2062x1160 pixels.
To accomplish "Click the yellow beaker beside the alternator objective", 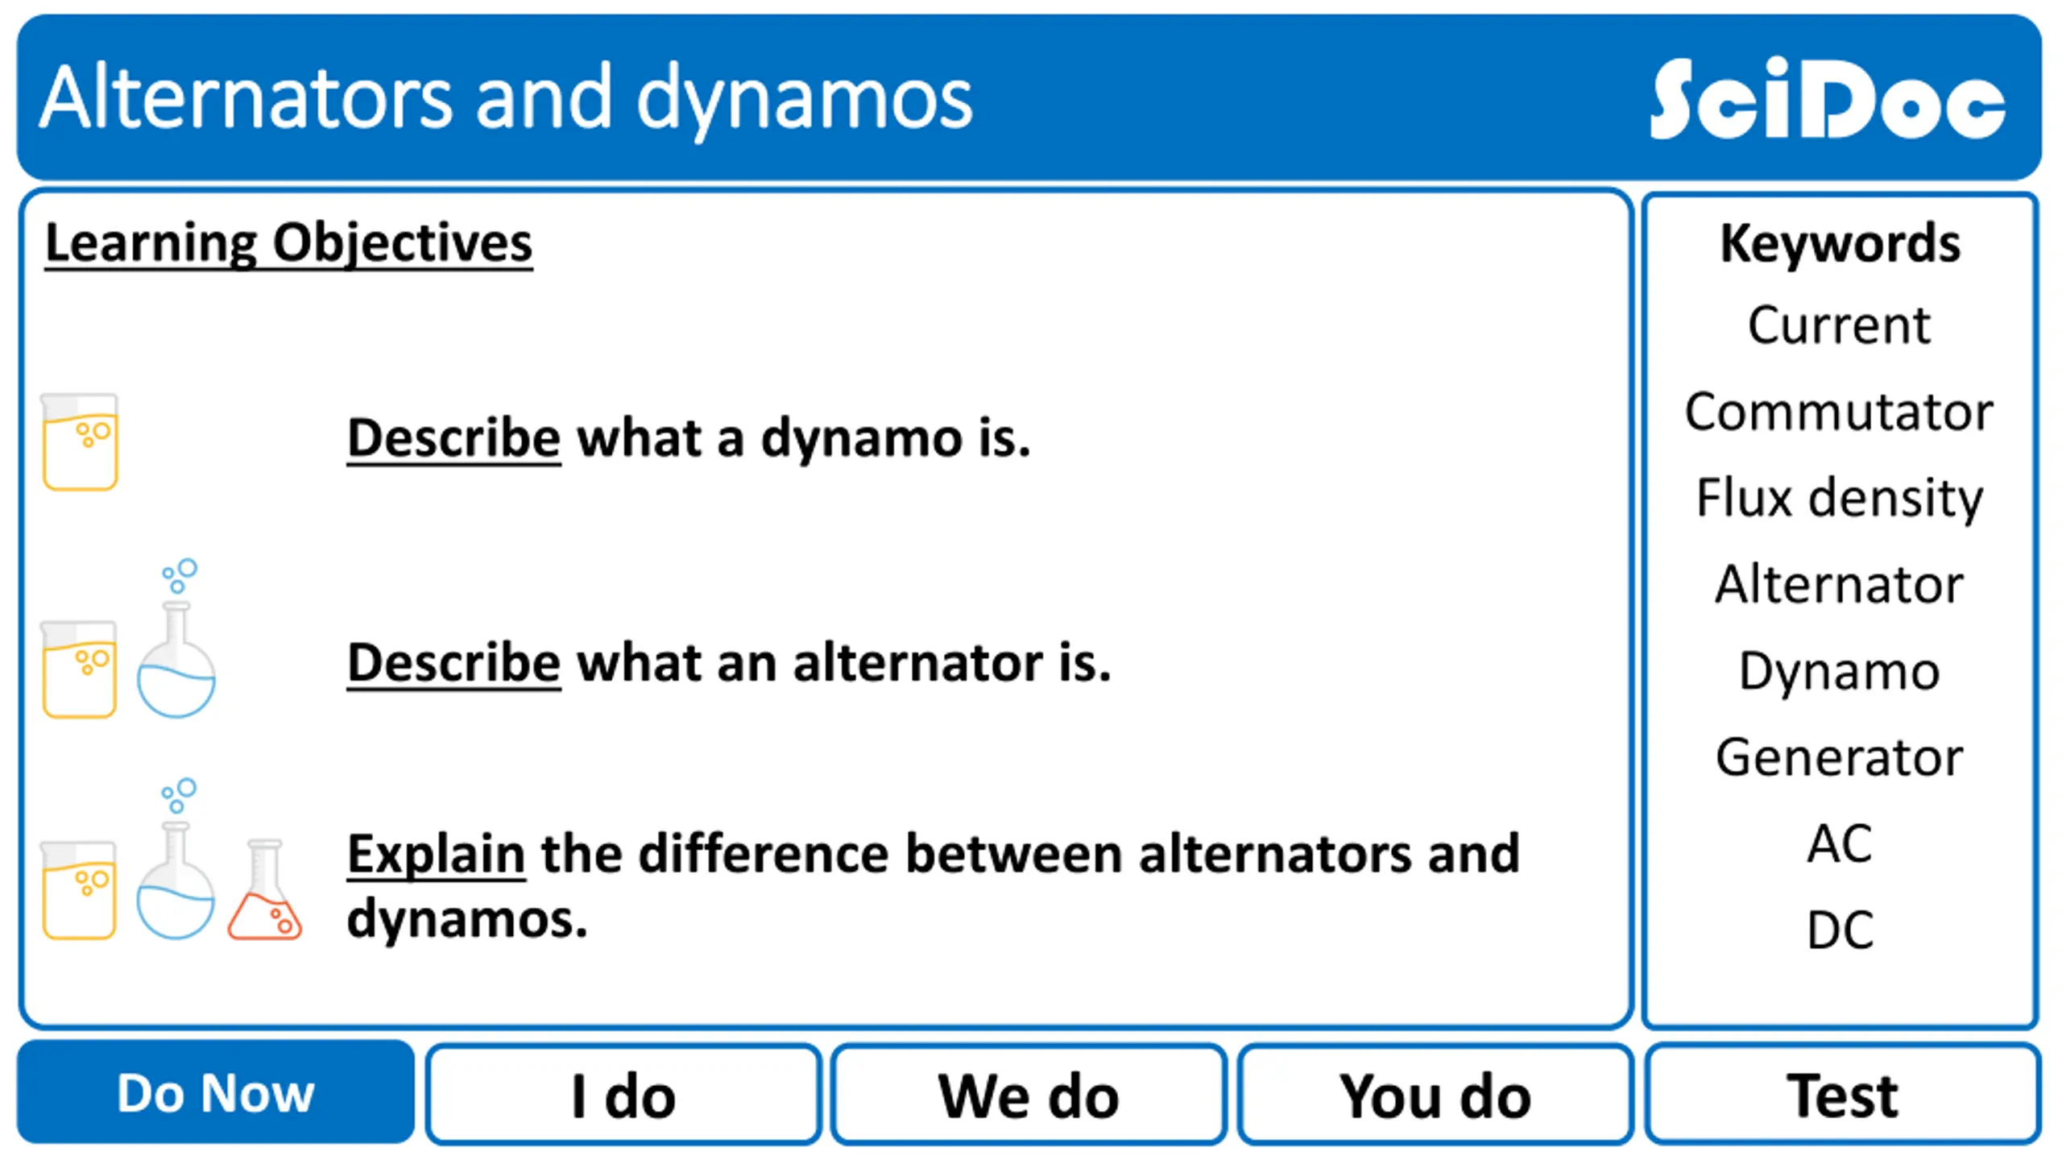I will (80, 669).
